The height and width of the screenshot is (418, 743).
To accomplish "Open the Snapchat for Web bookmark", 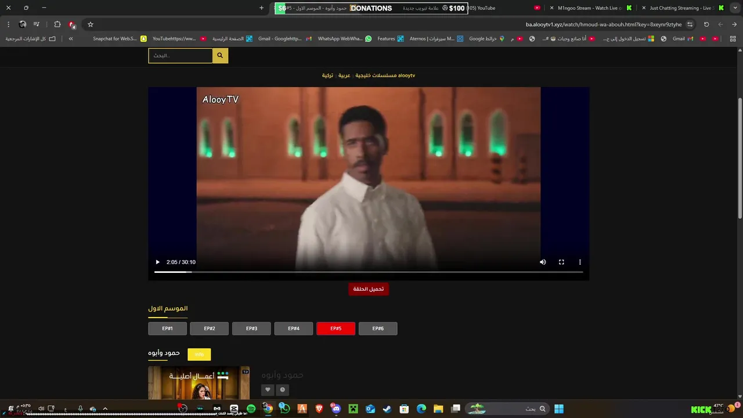I will pyautogui.click(x=120, y=39).
